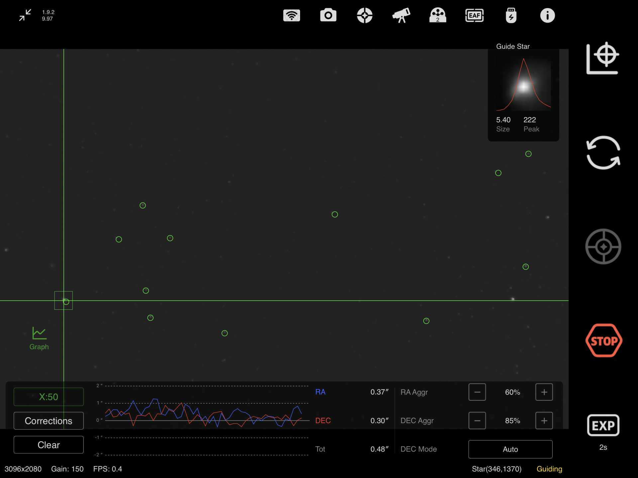Click the 222 Peak value

[x=530, y=120]
